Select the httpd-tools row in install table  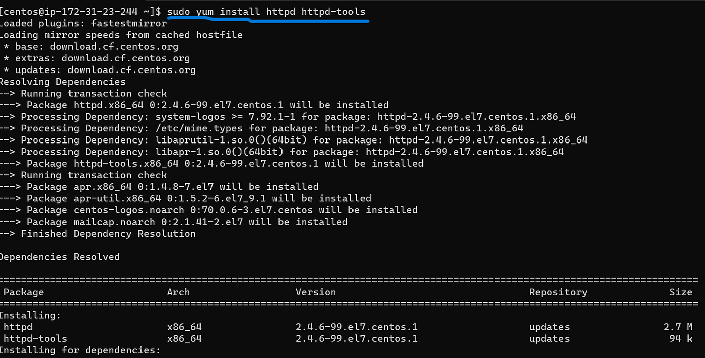(x=347, y=338)
